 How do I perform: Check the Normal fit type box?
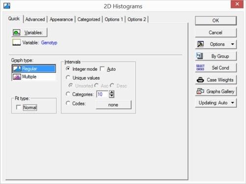pos(19,107)
